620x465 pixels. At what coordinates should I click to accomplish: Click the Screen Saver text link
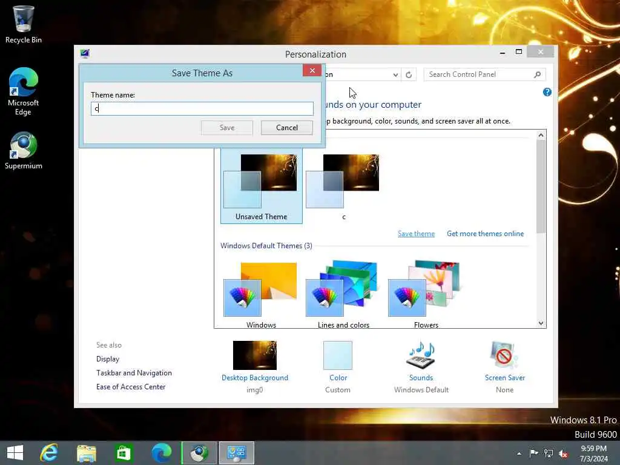[504, 378]
